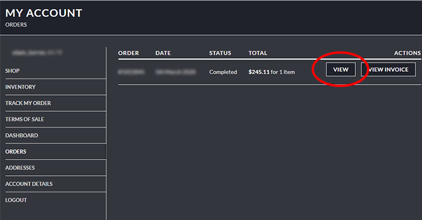Click the blurred order number link
The height and width of the screenshot is (220, 422).
[x=131, y=72]
